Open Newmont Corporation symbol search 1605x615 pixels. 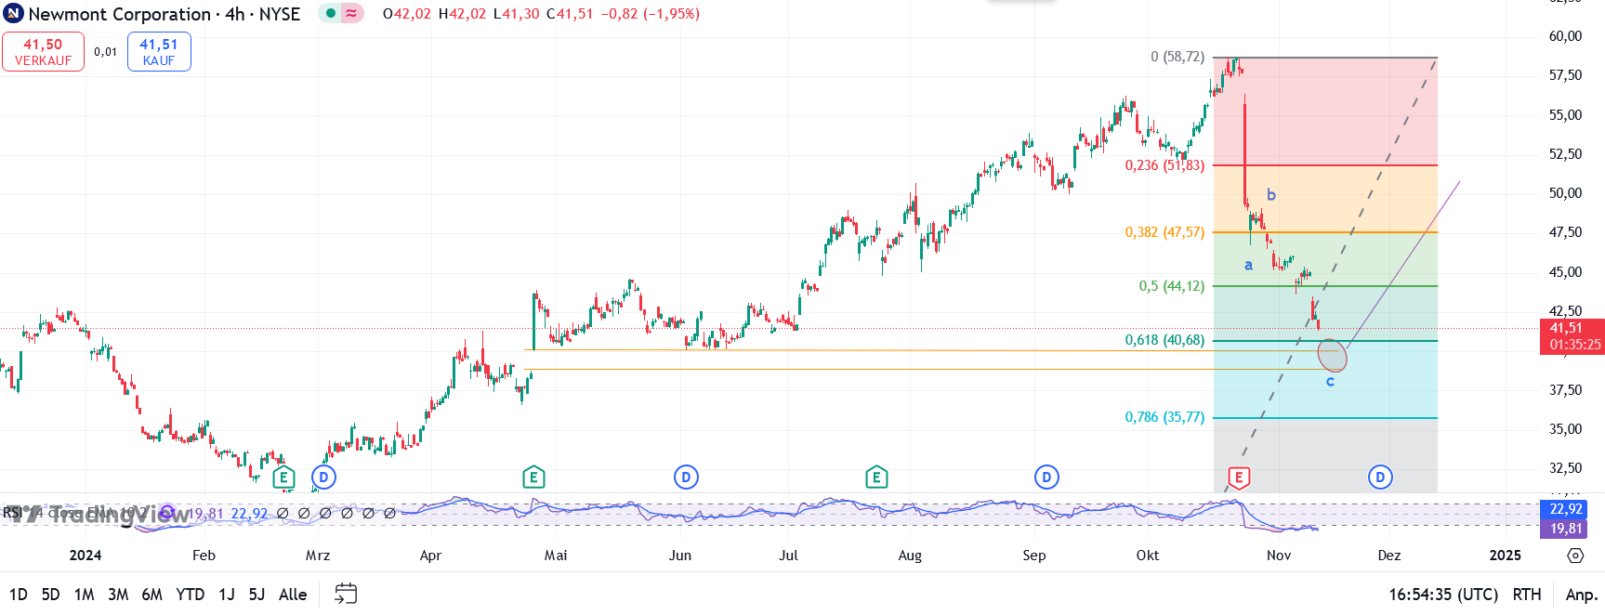click(x=120, y=14)
